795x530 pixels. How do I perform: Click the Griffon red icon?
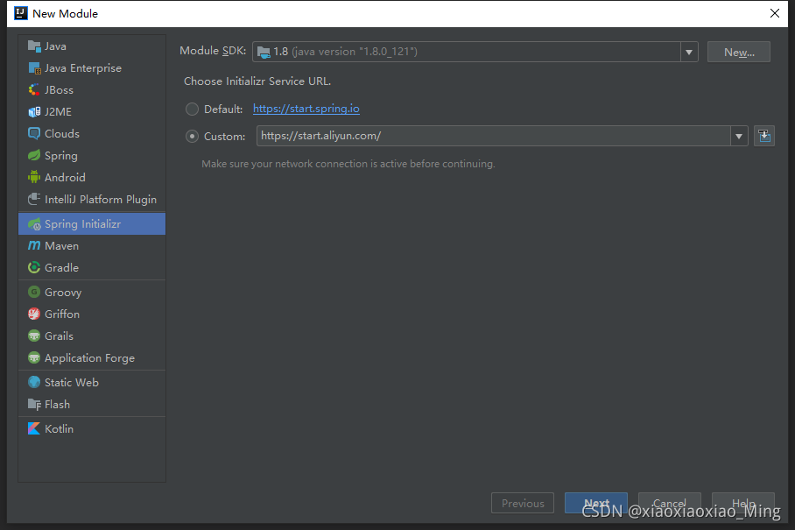34,314
